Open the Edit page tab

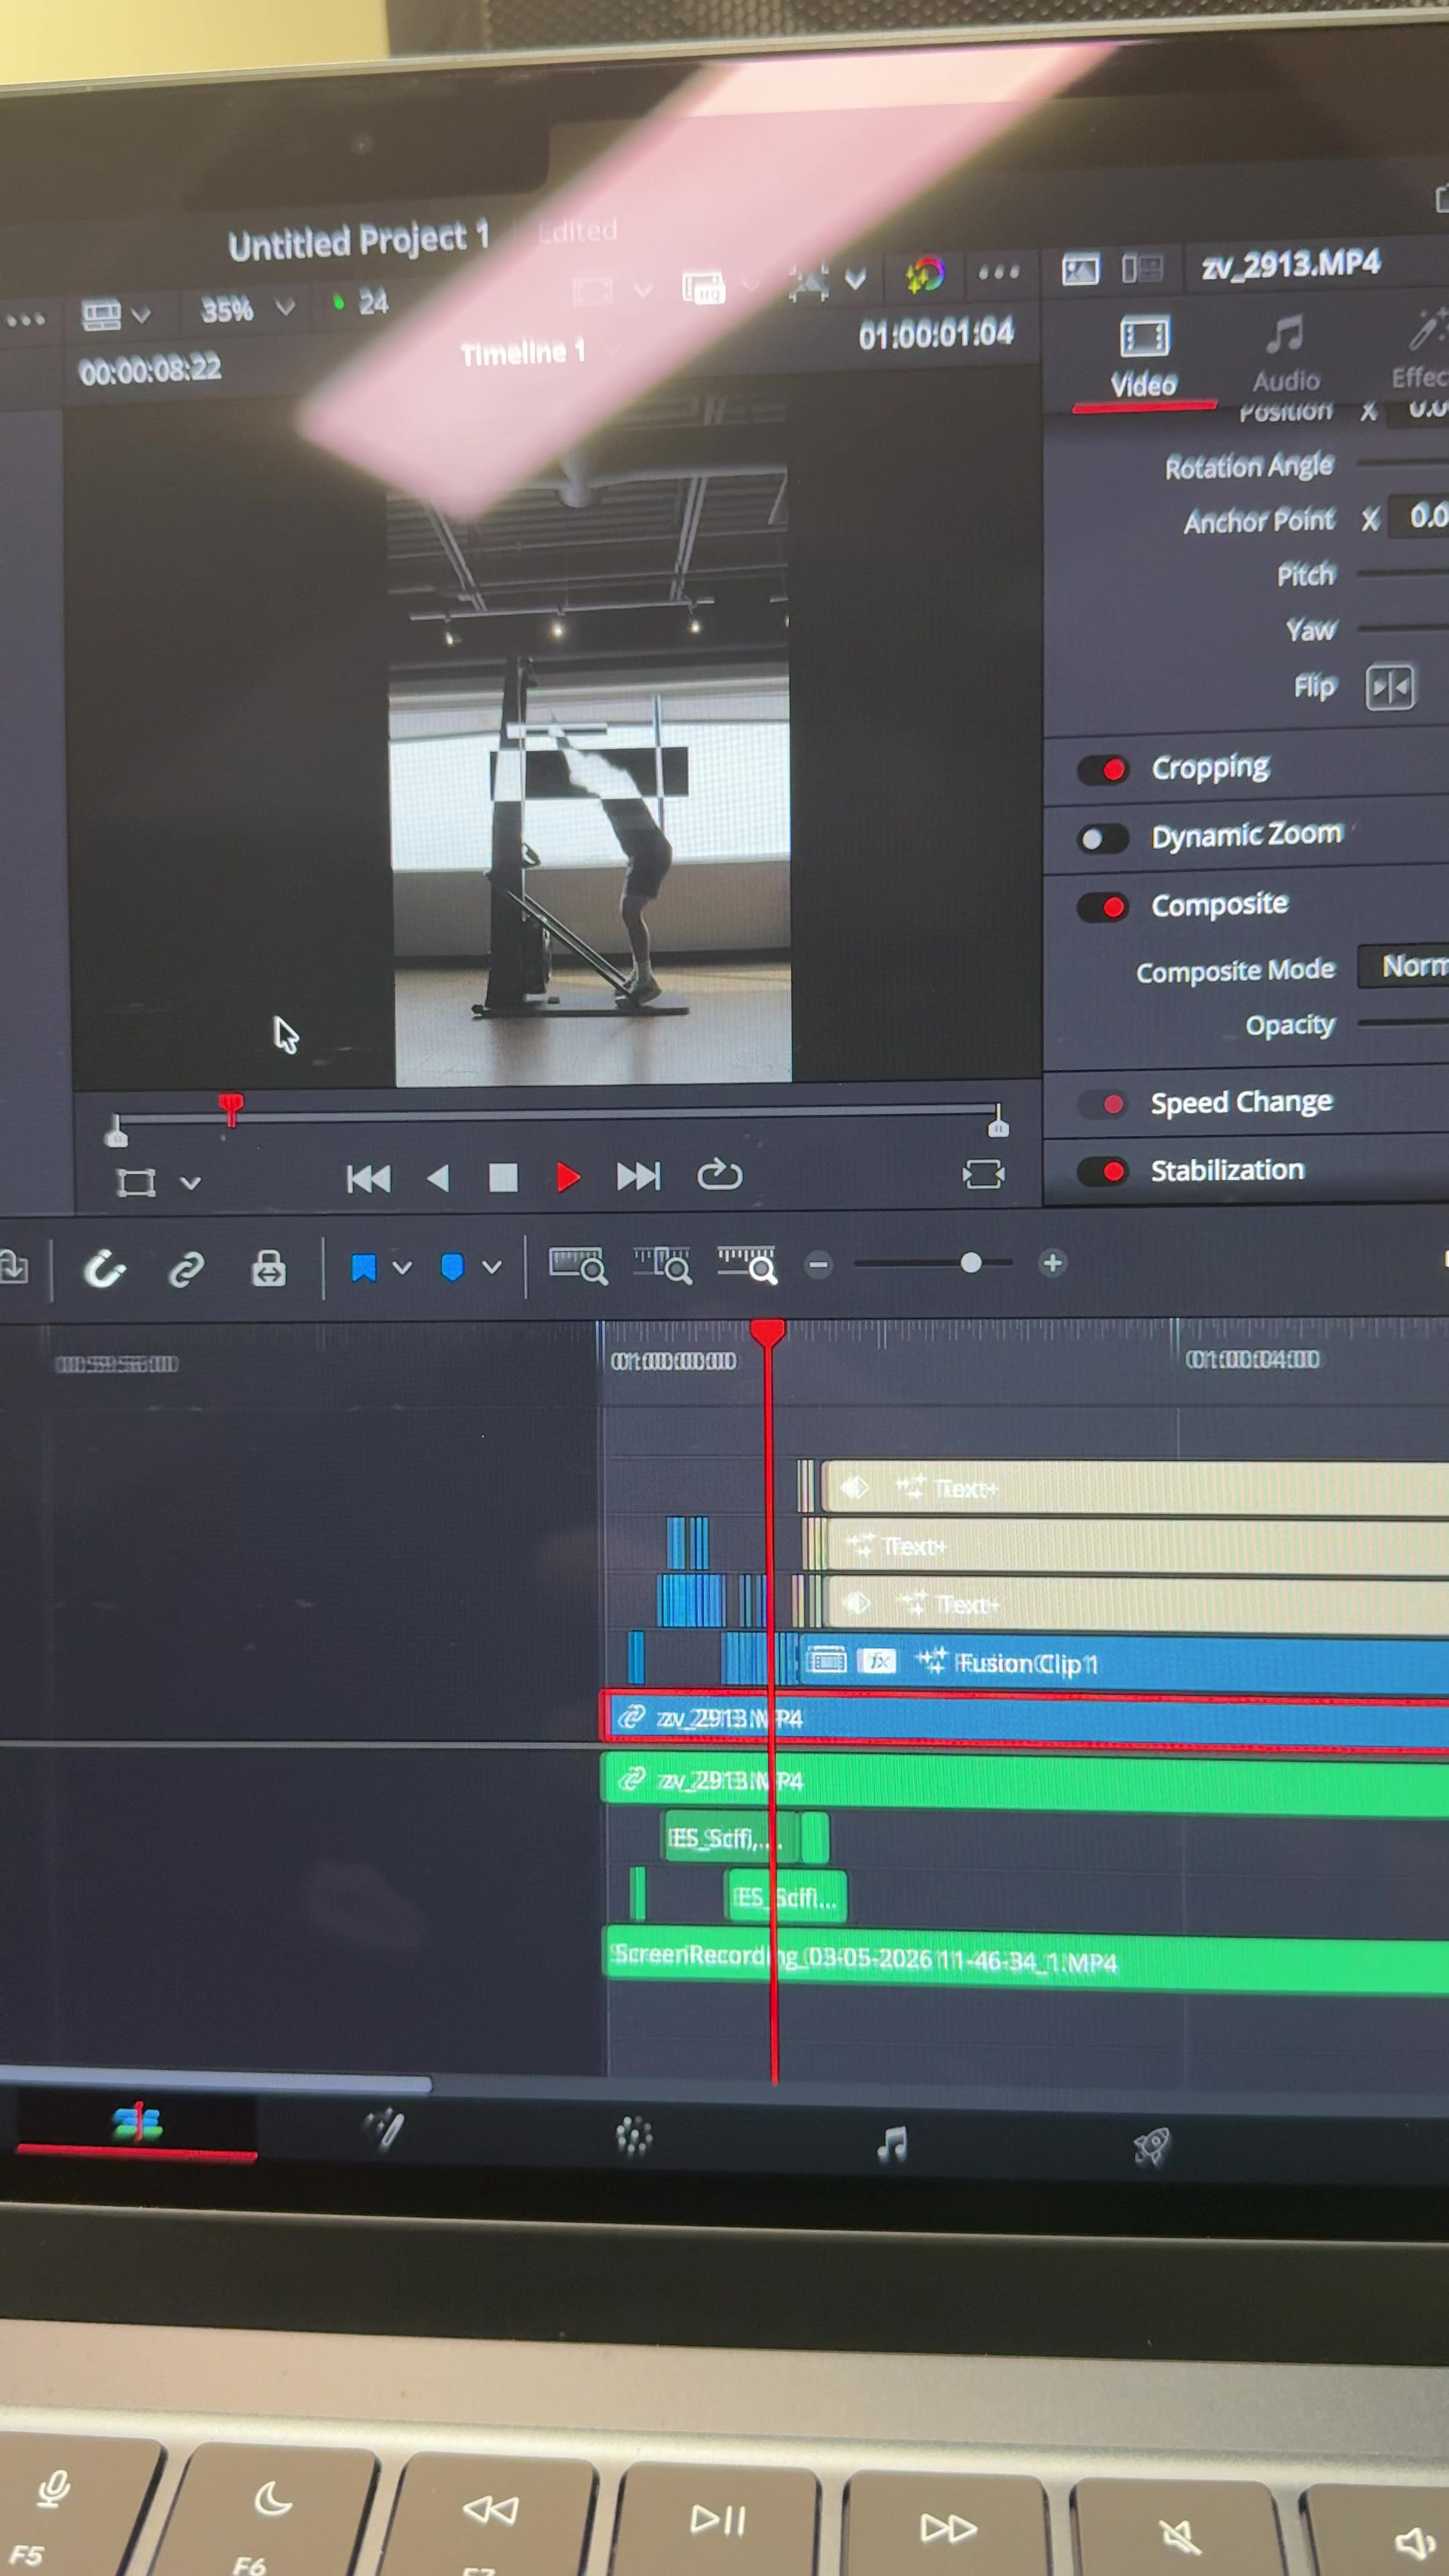click(x=137, y=2123)
